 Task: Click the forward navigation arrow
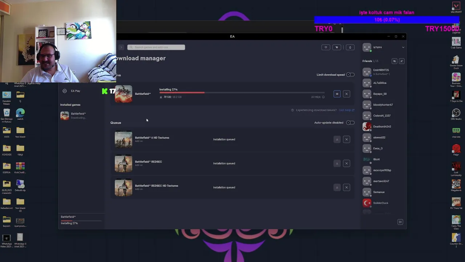pos(121,47)
